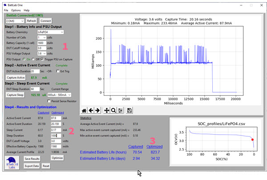267x180 pixels.
Task: Click the Save Results button
Action: [32, 159]
